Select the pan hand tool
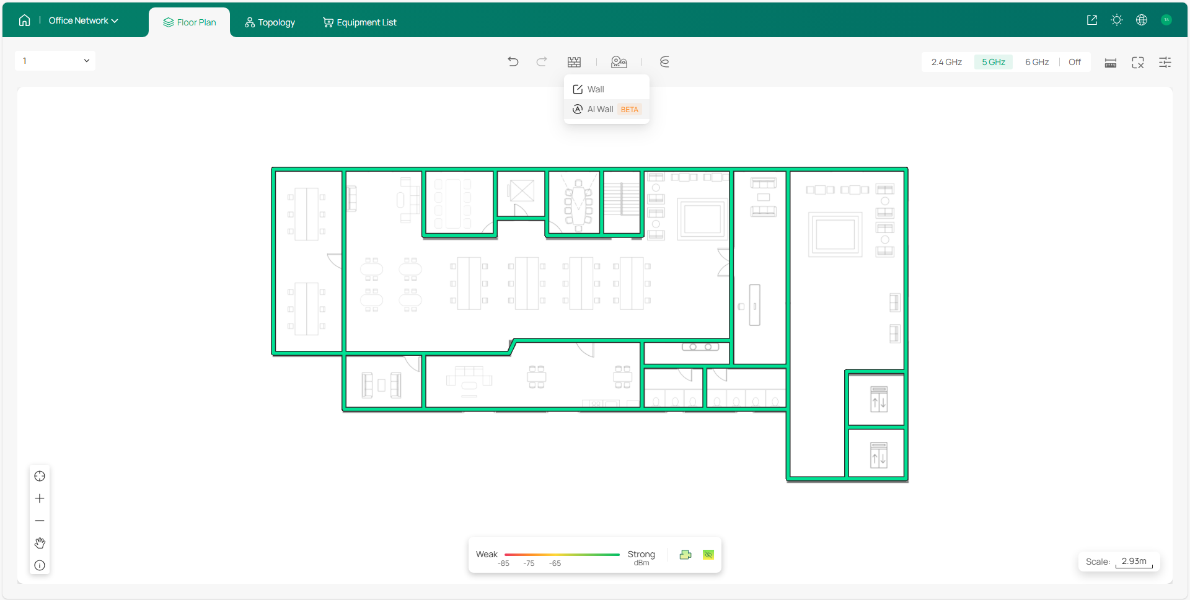The width and height of the screenshot is (1190, 600). click(x=40, y=543)
